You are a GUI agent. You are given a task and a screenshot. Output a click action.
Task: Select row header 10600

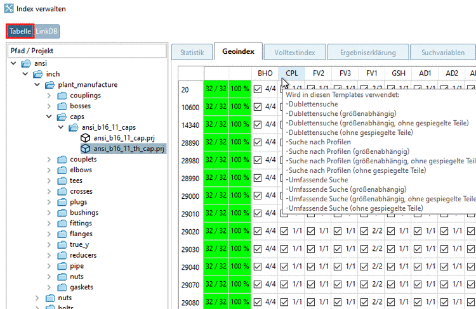pyautogui.click(x=190, y=108)
